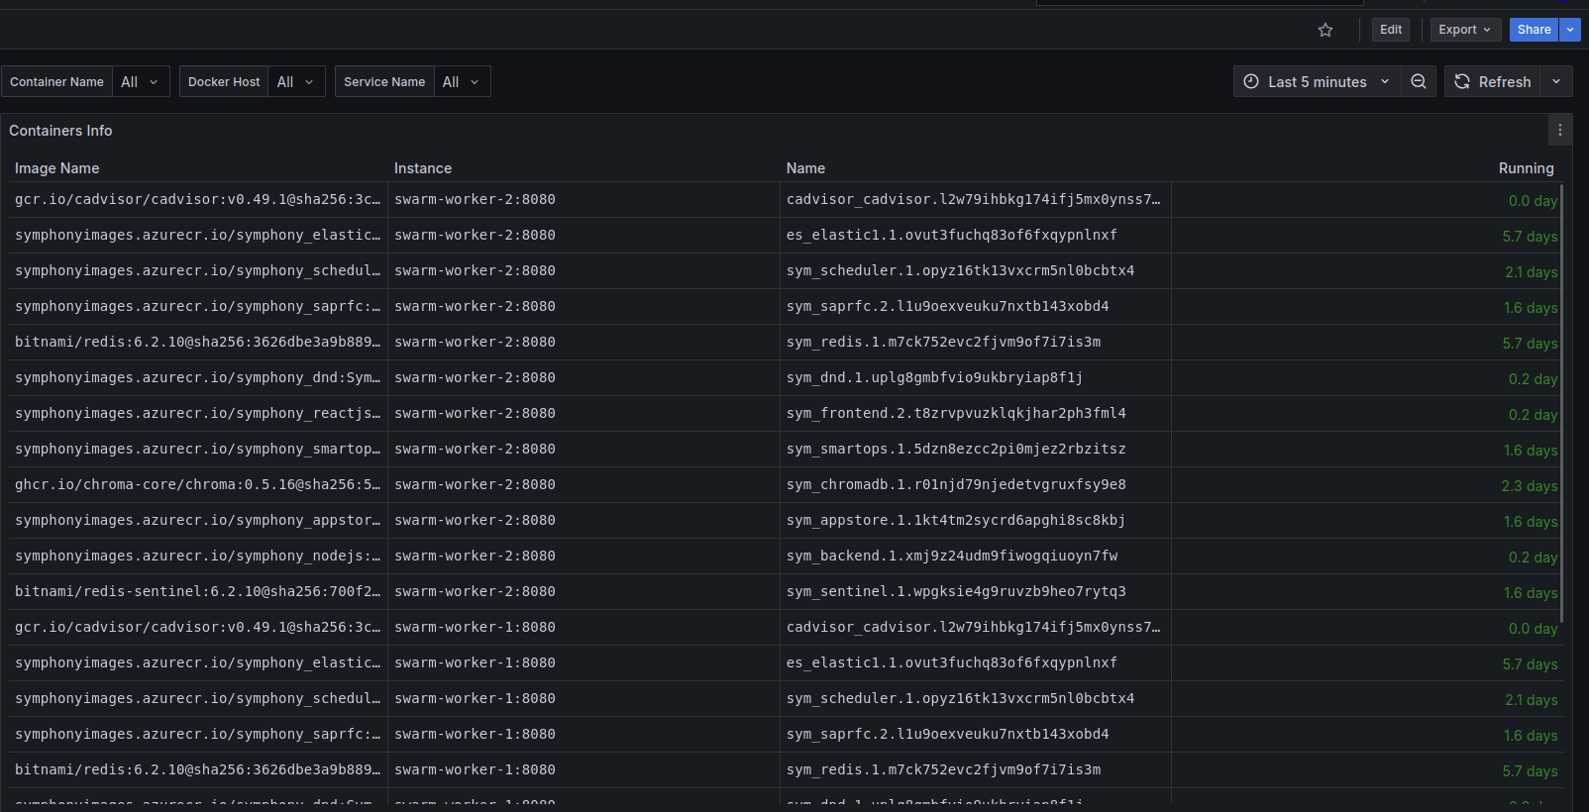Screen dimensions: 1589x812
Task: Expand the Service Name All dropdown
Action: 461,81
